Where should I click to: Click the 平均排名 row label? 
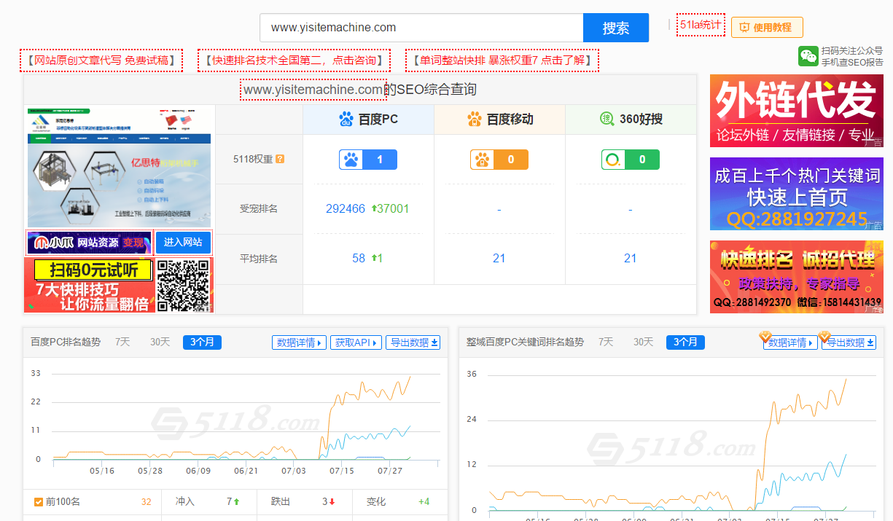pos(259,259)
